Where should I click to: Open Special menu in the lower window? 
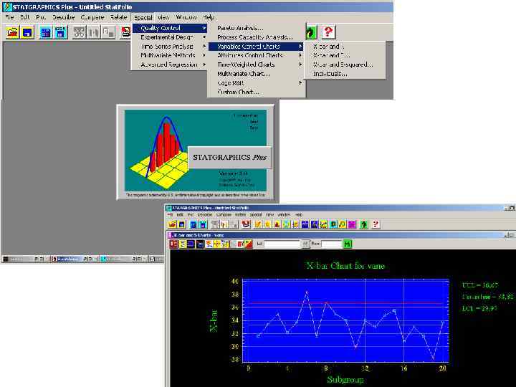256,214
